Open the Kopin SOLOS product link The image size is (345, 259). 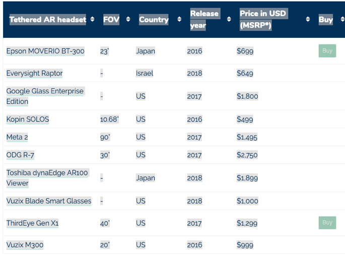pyautogui.click(x=27, y=119)
